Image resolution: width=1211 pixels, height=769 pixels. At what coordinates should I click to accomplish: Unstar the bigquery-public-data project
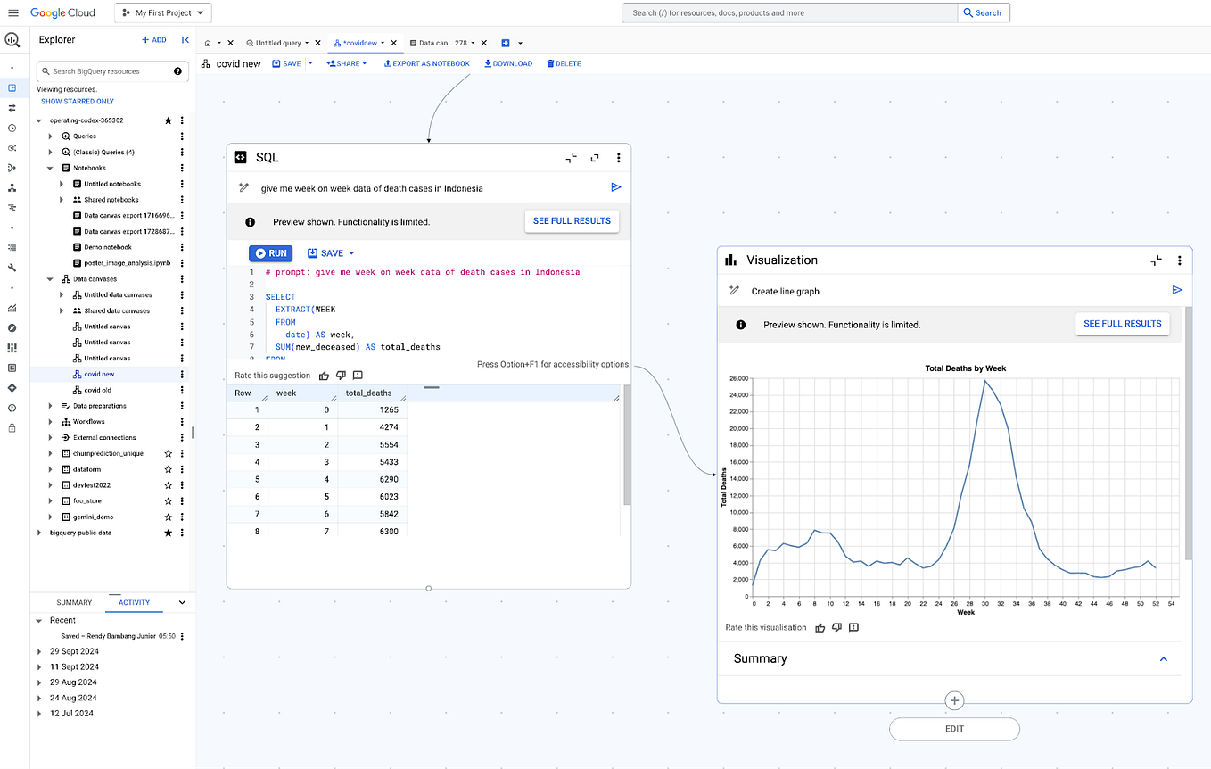pyautogui.click(x=167, y=532)
